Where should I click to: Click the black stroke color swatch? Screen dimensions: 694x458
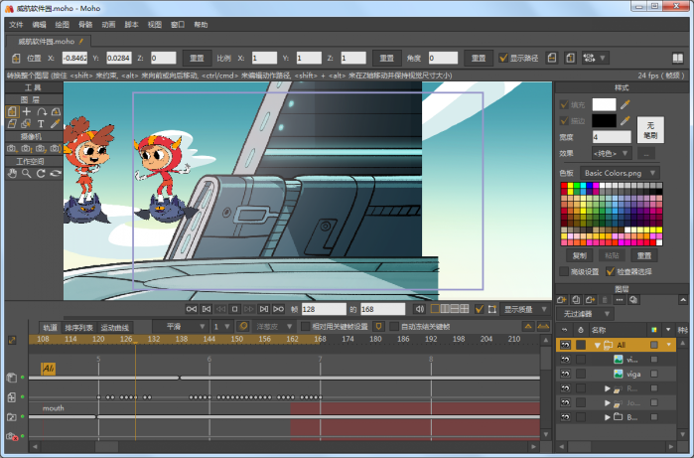pyautogui.click(x=604, y=120)
